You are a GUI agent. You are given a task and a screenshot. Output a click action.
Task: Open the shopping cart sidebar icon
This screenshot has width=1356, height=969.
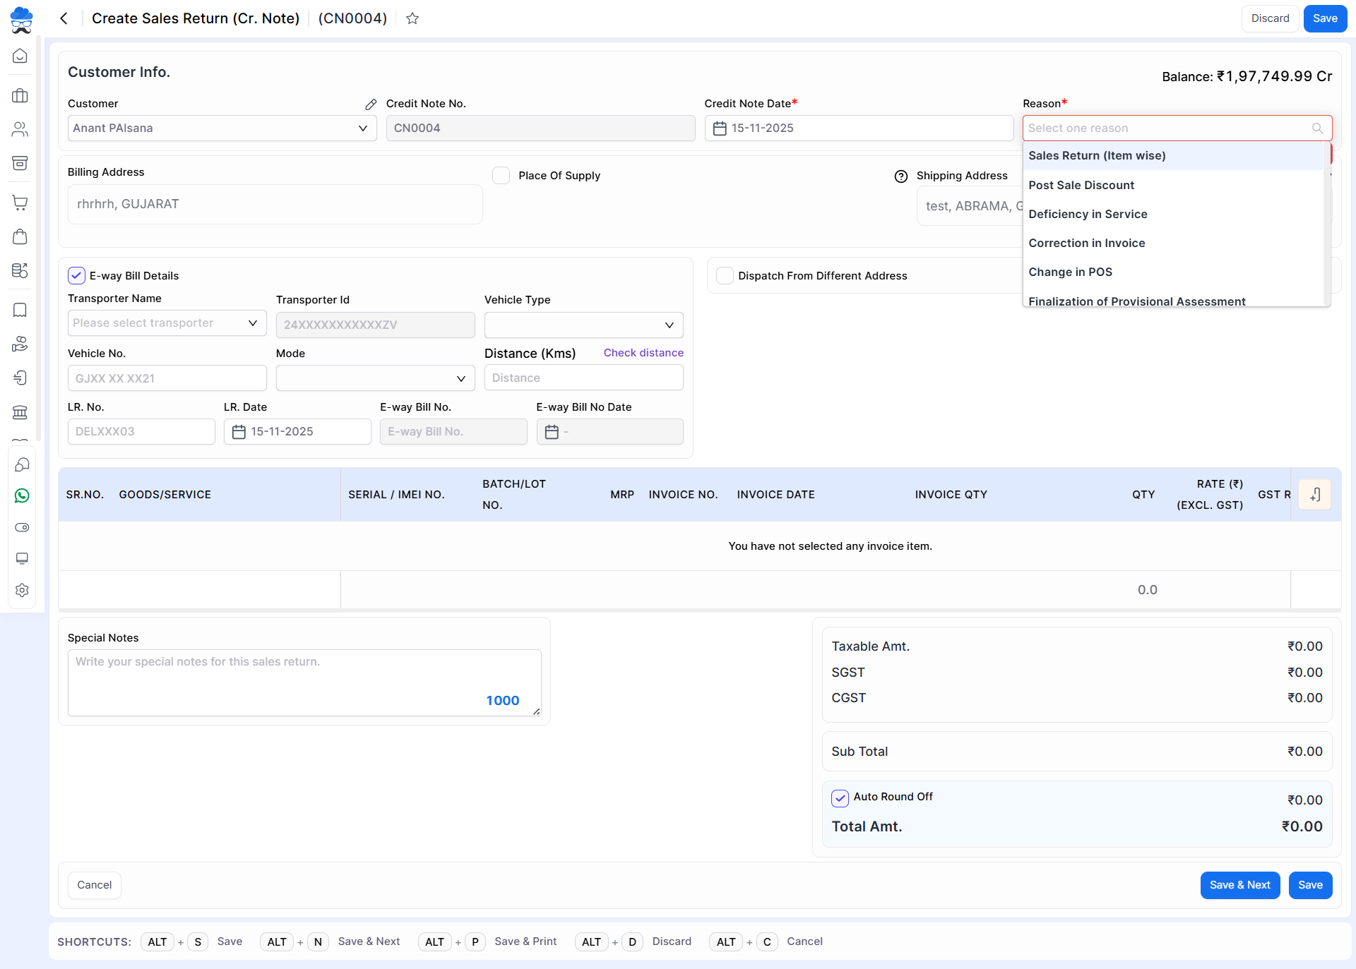click(20, 203)
